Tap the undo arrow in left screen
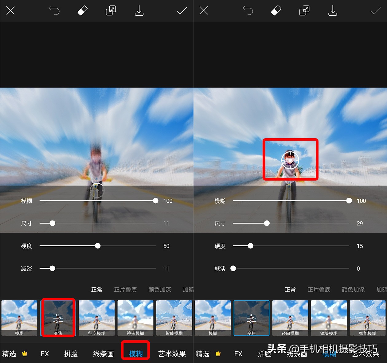This screenshot has width=387, height=363. click(x=54, y=11)
